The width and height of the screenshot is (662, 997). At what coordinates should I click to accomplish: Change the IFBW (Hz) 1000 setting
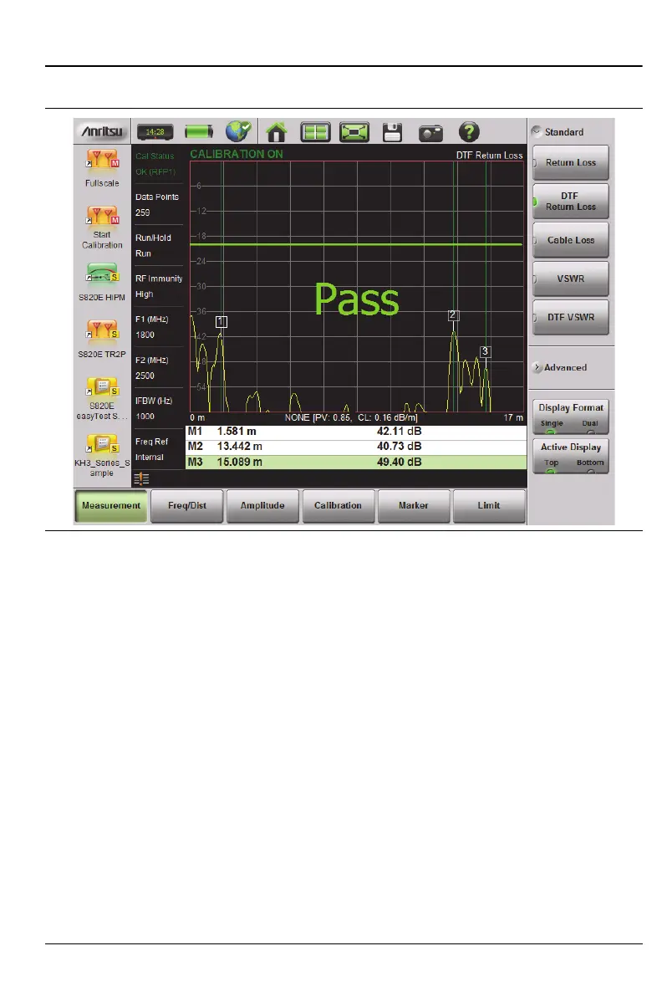pos(158,408)
